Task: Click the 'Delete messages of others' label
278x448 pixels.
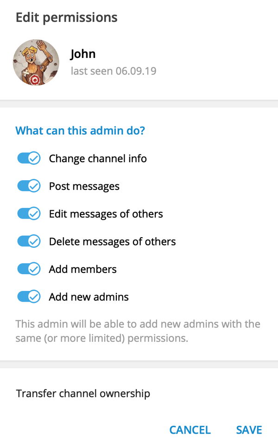Action: [113, 241]
